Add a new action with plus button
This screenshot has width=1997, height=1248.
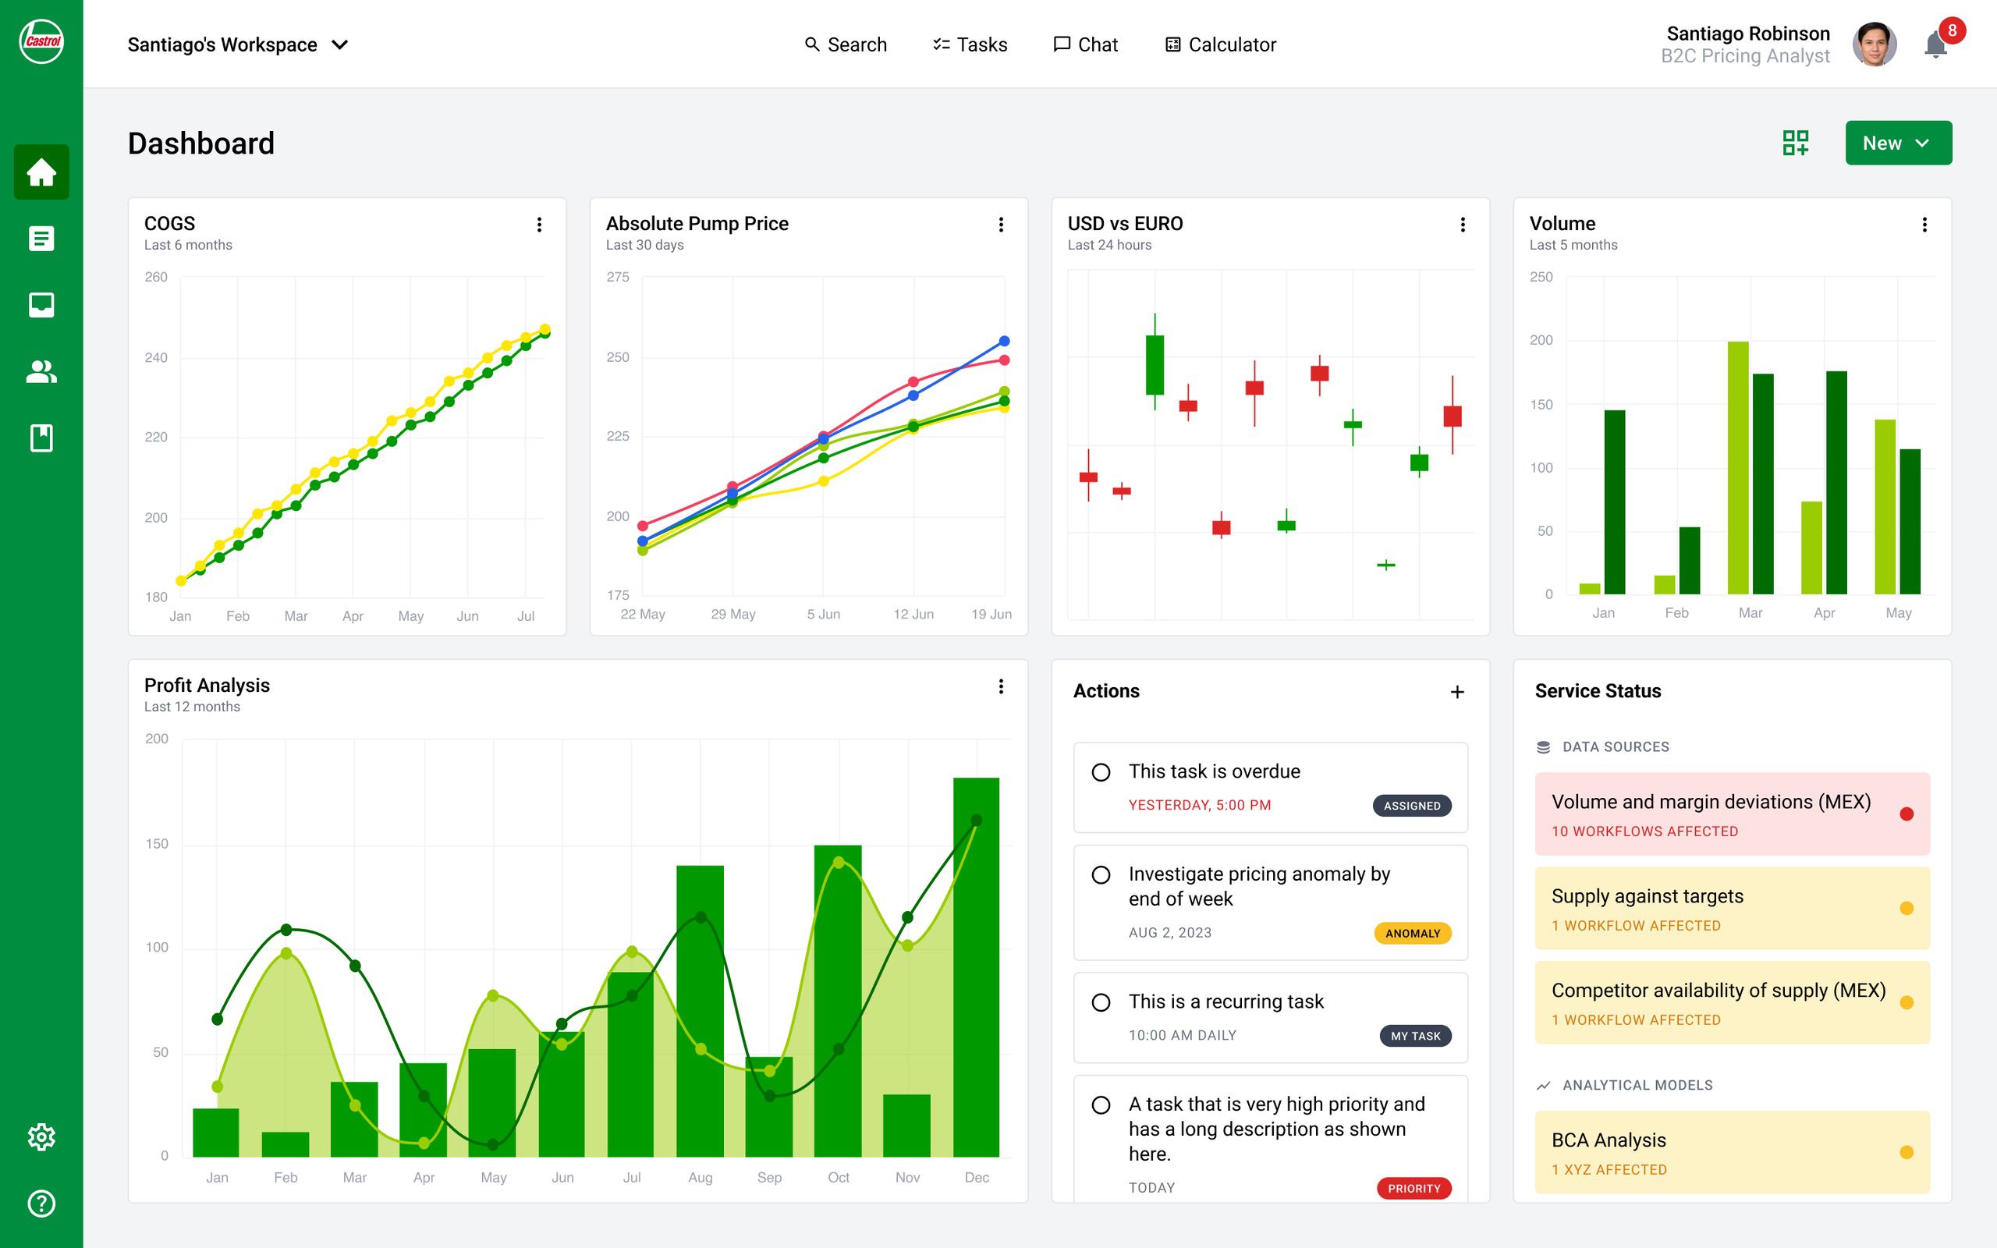tap(1457, 692)
